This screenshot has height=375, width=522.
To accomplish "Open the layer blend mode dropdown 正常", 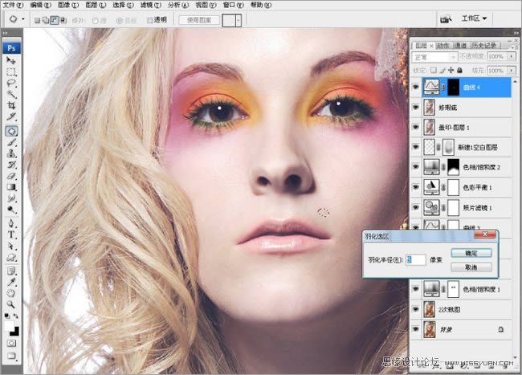I will [435, 57].
